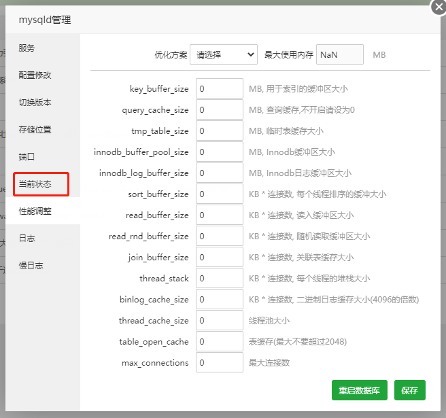This screenshot has width=446, height=418.
Task: Open the 优化方案 dropdown
Action: [224, 54]
